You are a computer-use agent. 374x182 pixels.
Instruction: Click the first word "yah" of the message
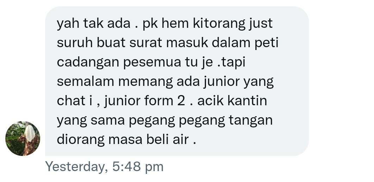(x=68, y=24)
